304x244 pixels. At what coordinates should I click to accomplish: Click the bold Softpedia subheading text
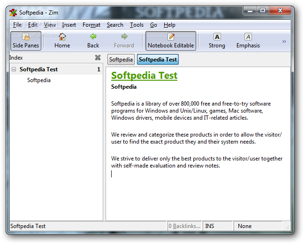(x=124, y=87)
